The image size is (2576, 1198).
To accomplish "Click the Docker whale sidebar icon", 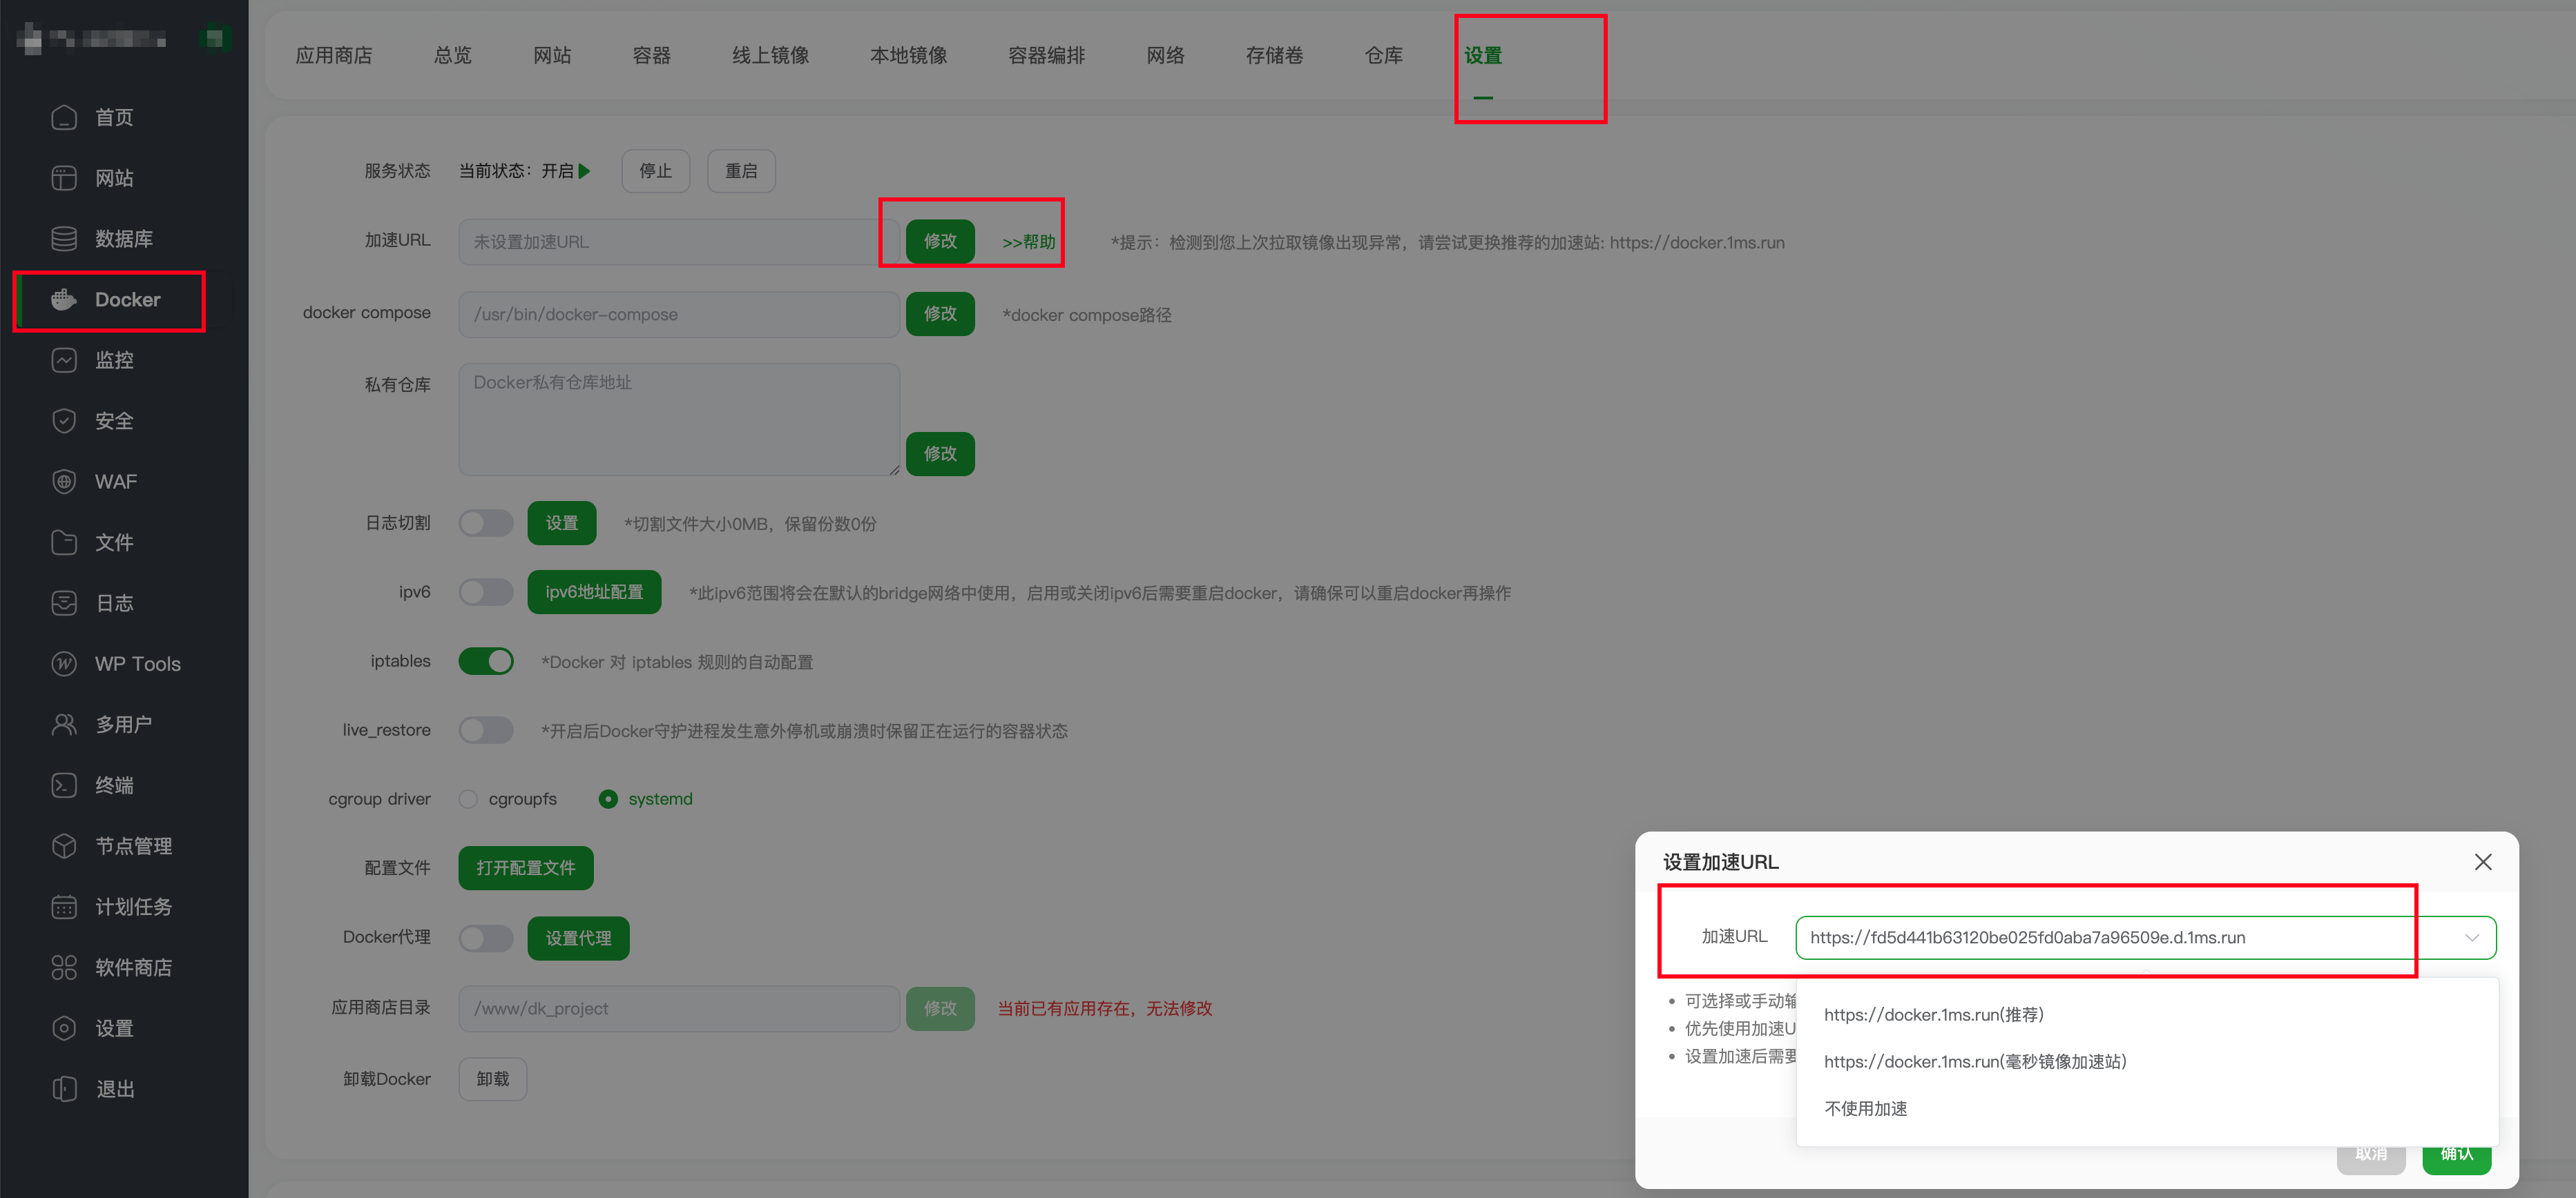I will click(64, 299).
